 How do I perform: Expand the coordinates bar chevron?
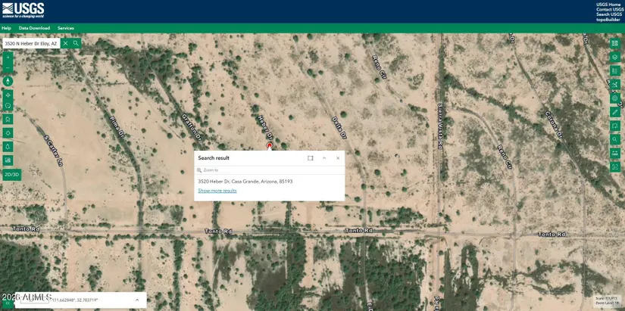coord(137,300)
